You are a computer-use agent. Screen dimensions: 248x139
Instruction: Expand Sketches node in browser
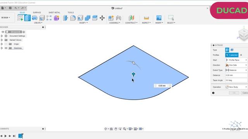pyautogui.click(x=2, y=48)
